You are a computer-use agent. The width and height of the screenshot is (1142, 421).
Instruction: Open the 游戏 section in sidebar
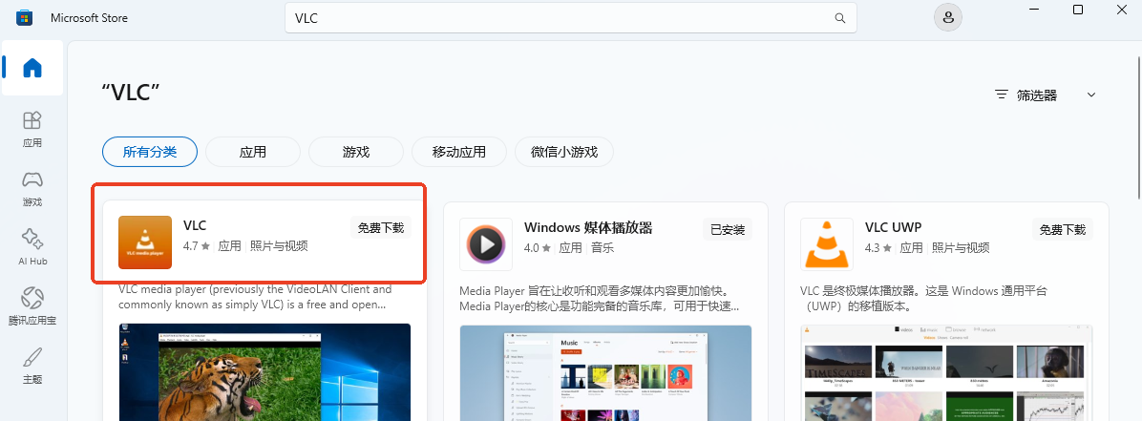click(32, 189)
